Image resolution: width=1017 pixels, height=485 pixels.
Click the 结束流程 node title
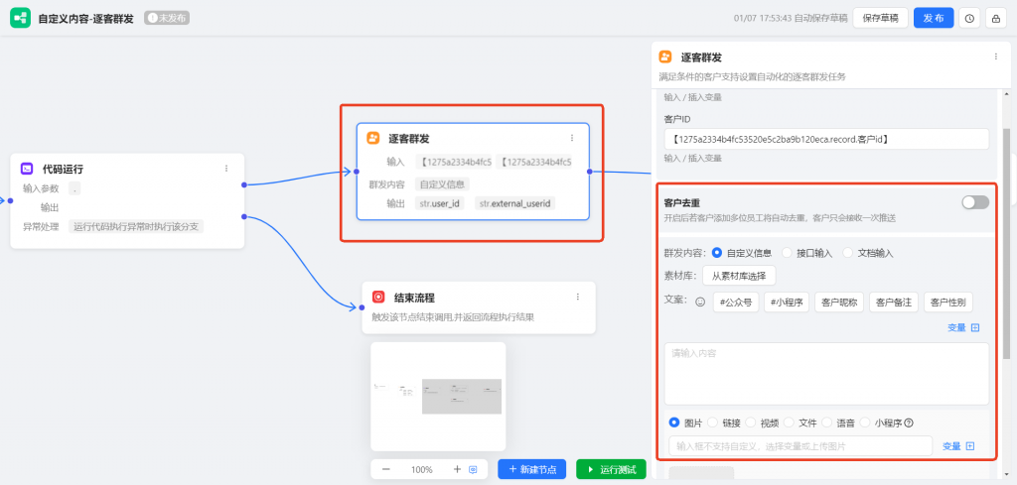414,298
